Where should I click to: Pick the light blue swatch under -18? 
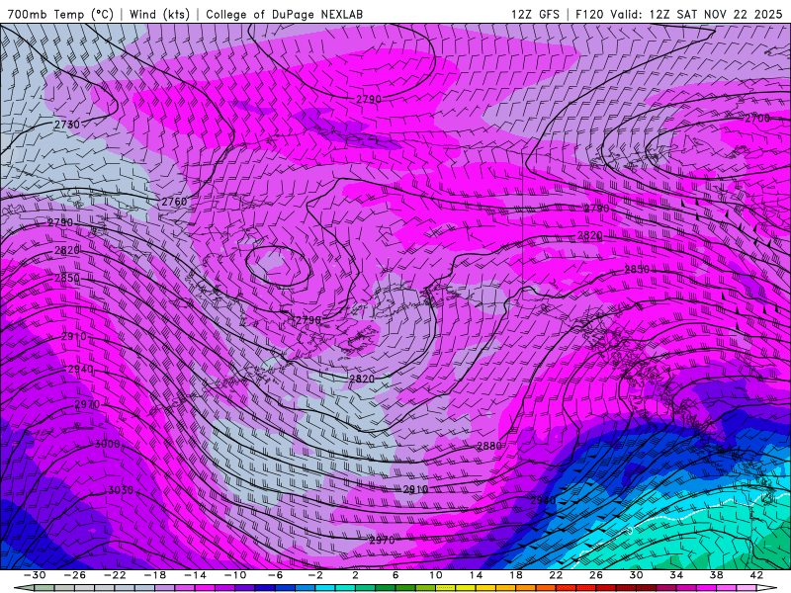click(145, 588)
